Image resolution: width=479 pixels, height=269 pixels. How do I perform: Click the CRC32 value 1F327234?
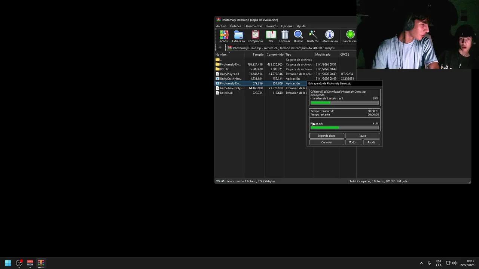347,74
